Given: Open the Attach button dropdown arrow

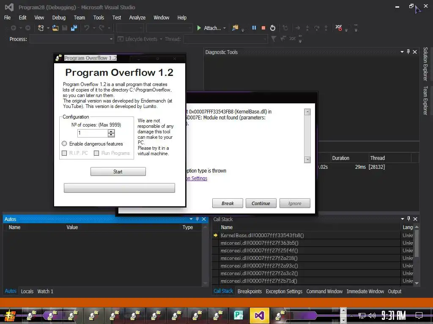Looking at the screenshot, I should (x=225, y=28).
